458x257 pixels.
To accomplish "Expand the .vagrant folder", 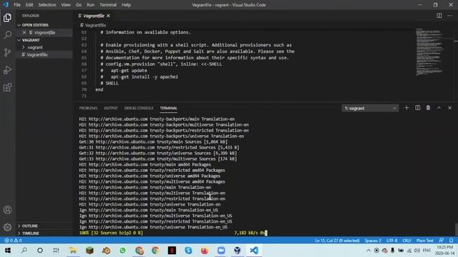I will click(x=35, y=47).
